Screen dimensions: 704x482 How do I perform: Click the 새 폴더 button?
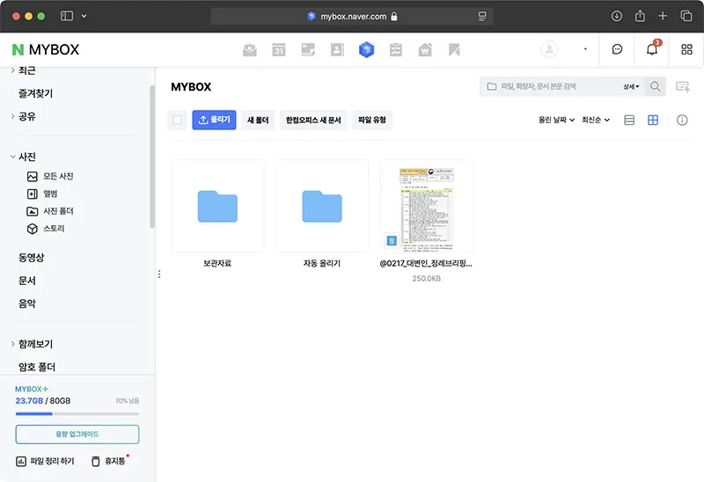[x=258, y=120]
